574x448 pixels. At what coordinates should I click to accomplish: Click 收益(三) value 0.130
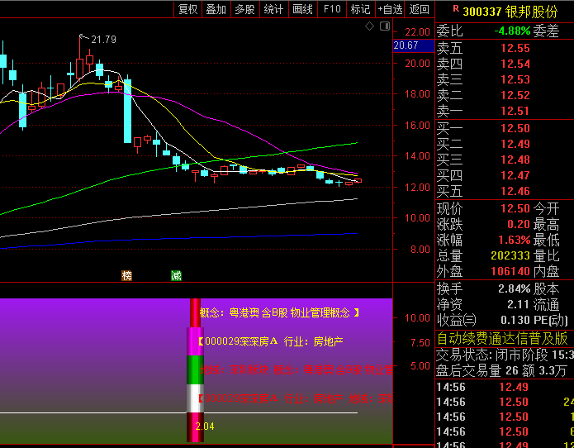point(515,321)
